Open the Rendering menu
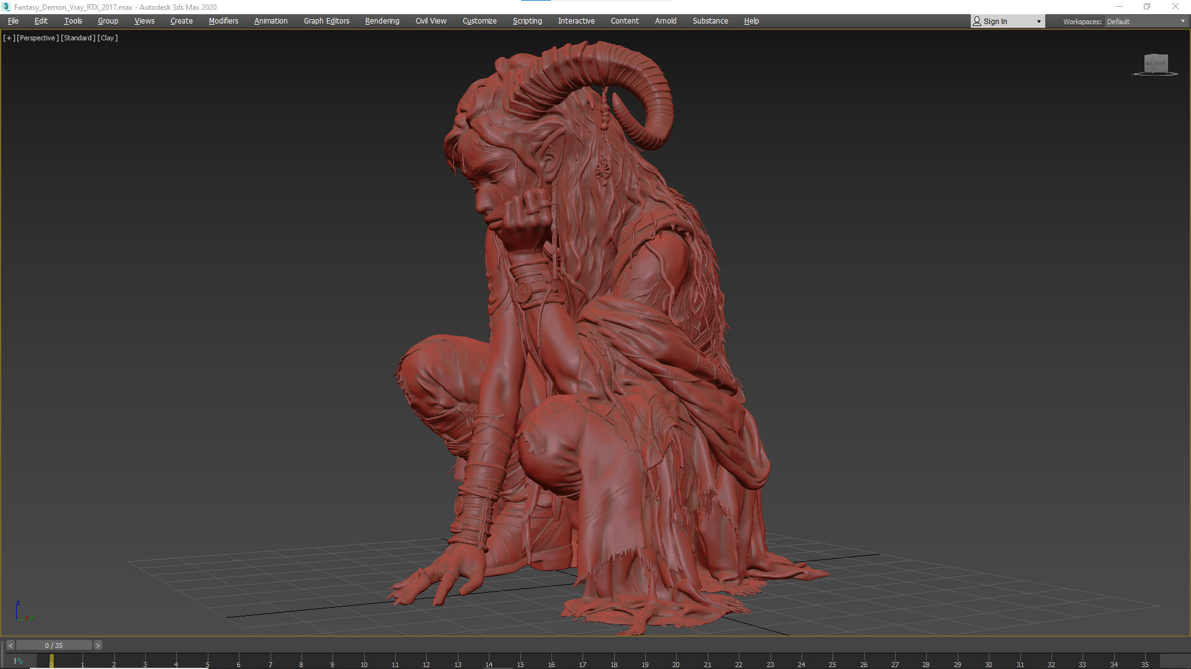The width and height of the screenshot is (1191, 669). click(x=382, y=21)
